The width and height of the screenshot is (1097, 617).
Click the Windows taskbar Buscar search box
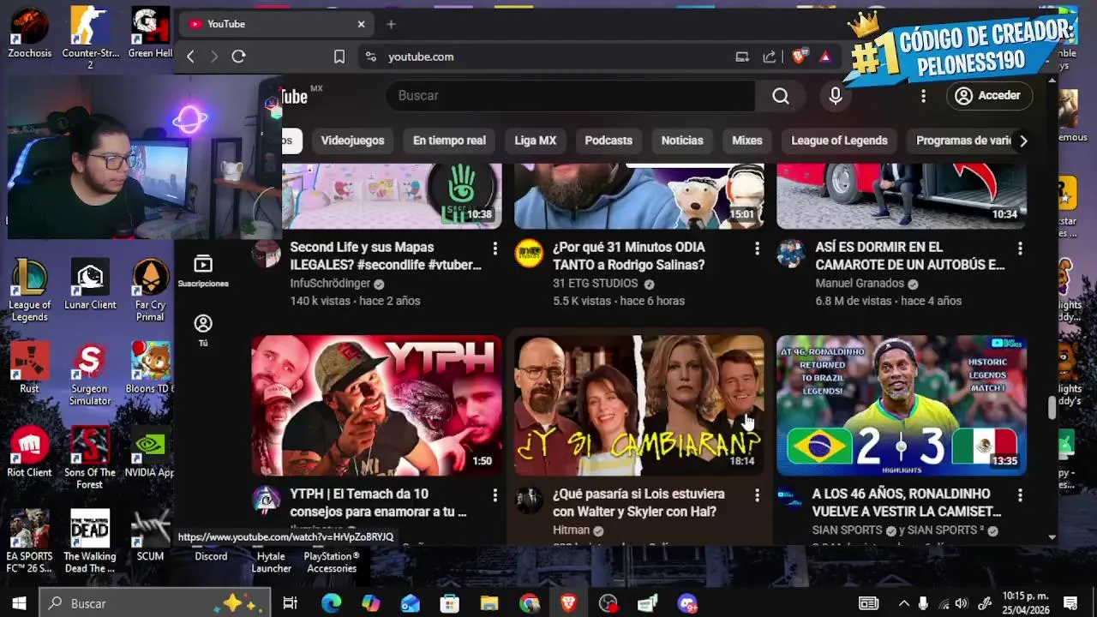(x=155, y=603)
